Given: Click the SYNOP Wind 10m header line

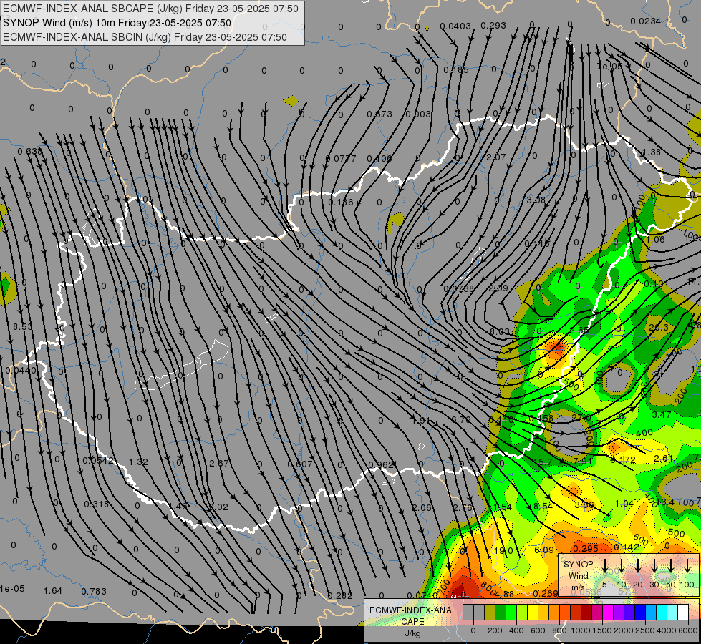Looking at the screenshot, I should [x=117, y=23].
